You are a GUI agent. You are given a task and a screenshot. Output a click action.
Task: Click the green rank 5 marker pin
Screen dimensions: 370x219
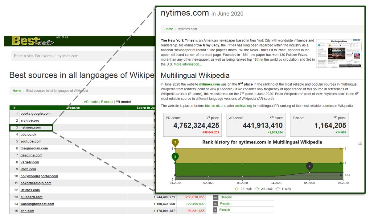(175, 157)
